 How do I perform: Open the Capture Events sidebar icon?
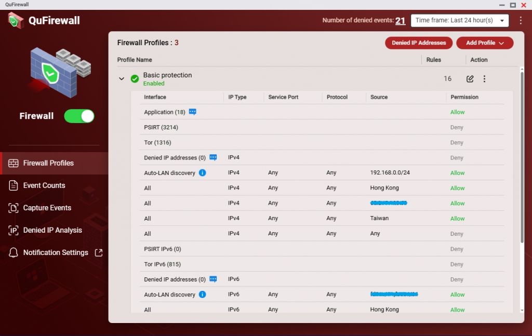pyautogui.click(x=13, y=208)
